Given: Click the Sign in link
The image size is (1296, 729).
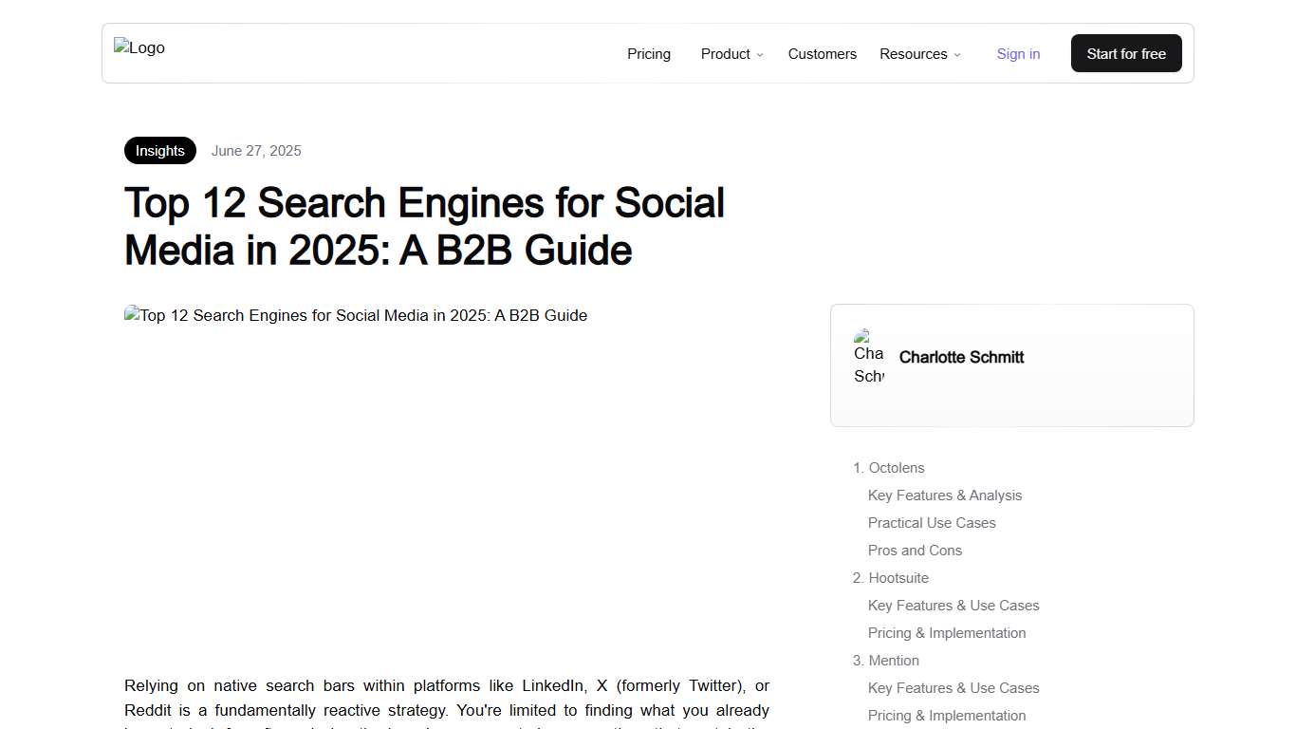Looking at the screenshot, I should tap(1018, 54).
